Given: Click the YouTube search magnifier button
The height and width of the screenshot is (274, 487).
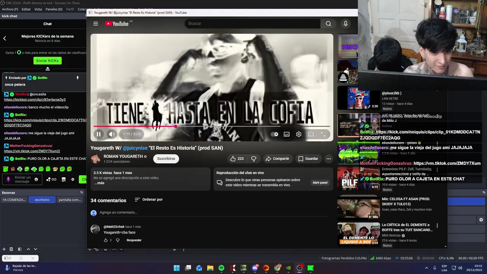Looking at the screenshot, I should click(328, 24).
